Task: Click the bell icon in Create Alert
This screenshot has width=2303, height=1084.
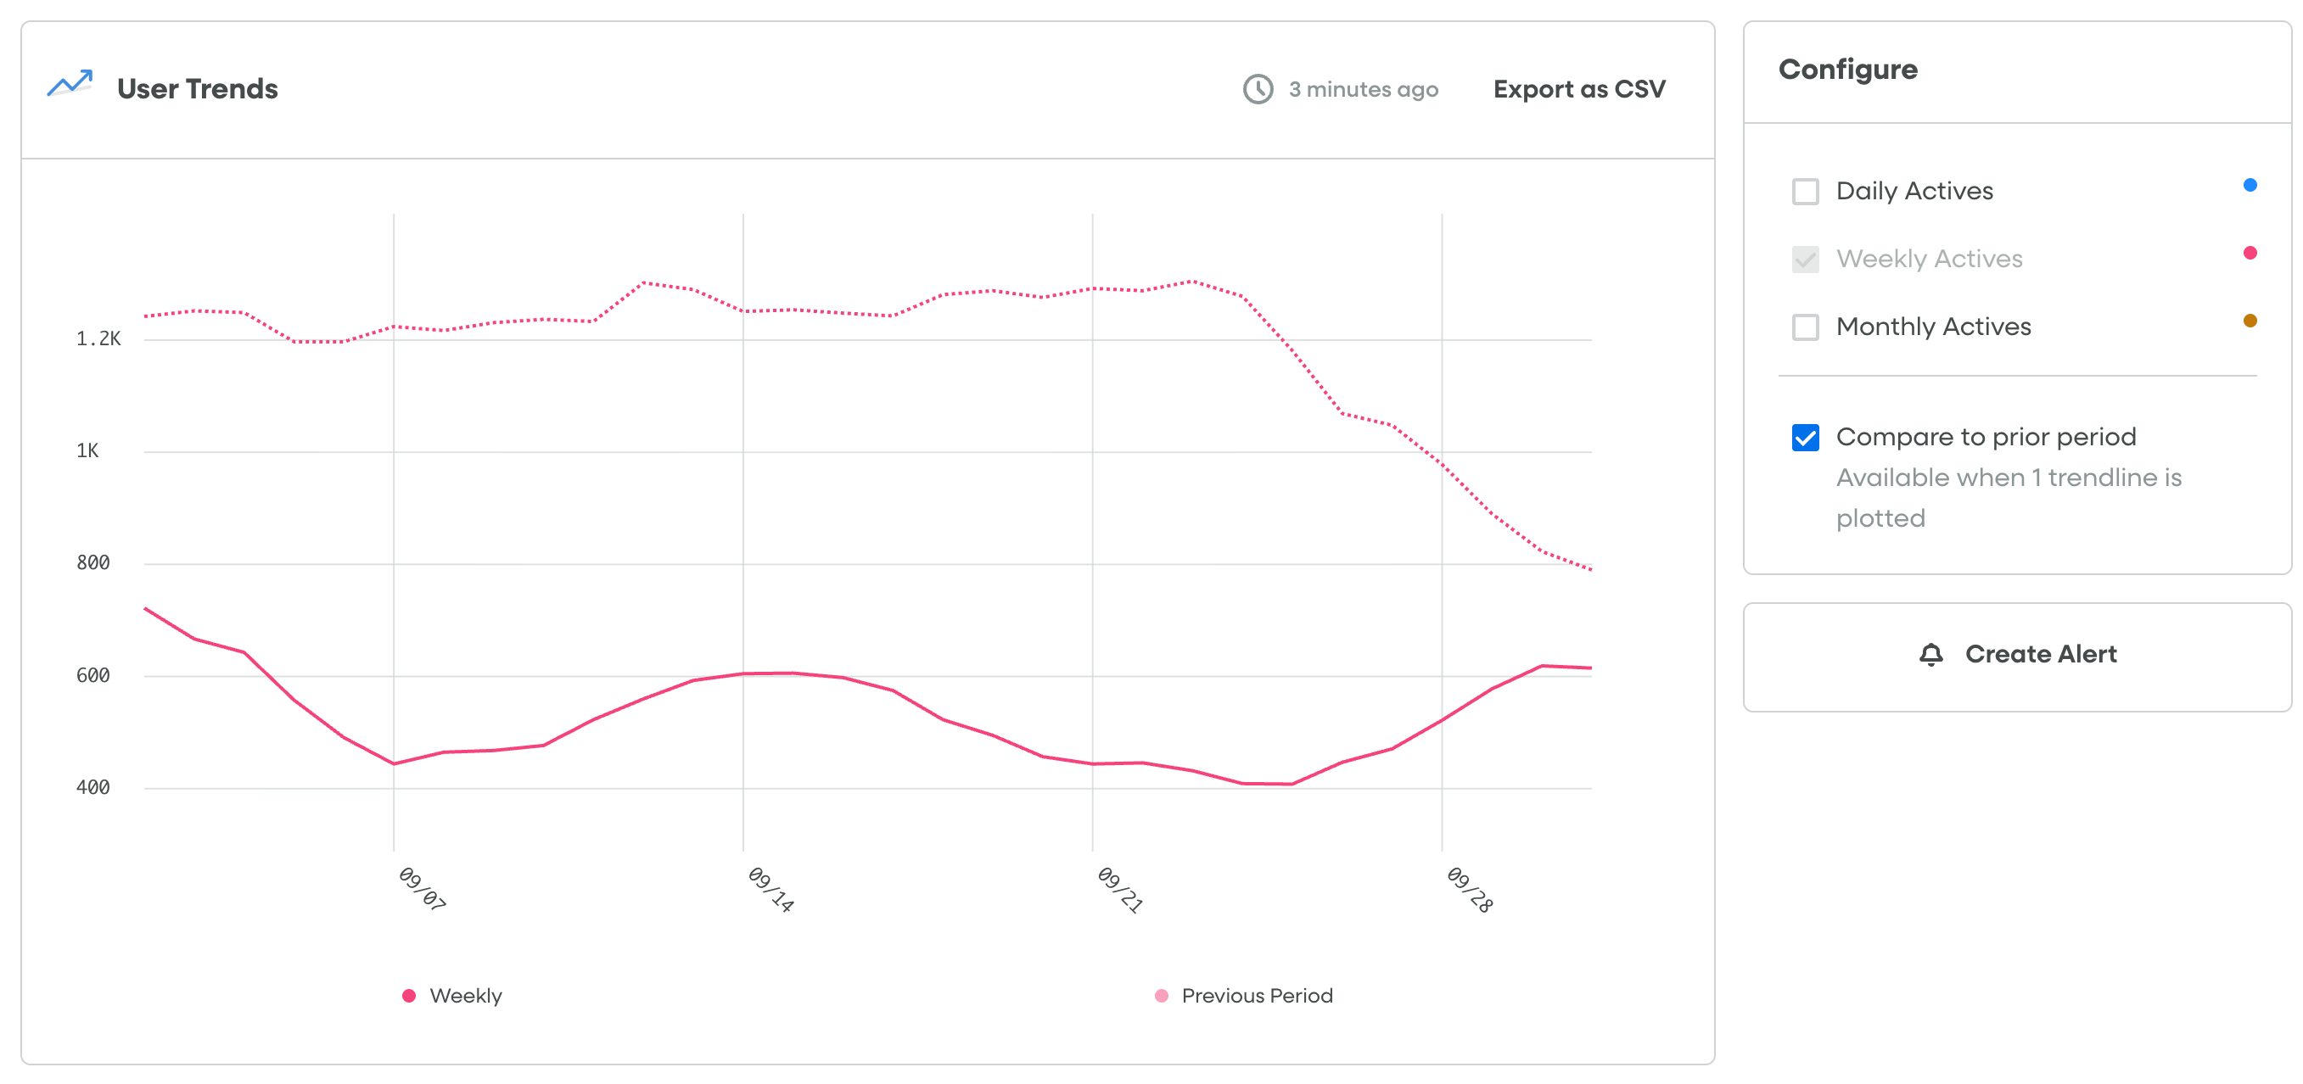Action: (x=1931, y=655)
